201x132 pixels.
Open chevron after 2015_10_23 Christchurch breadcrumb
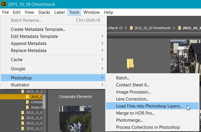(174, 28)
